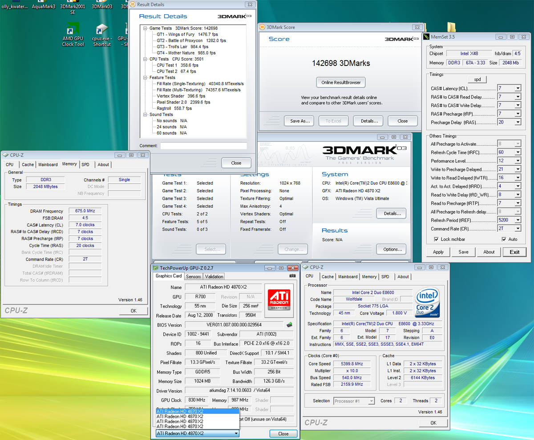Open the Read to Write Delay dropdown
The image size is (534, 440).
coord(518,195)
